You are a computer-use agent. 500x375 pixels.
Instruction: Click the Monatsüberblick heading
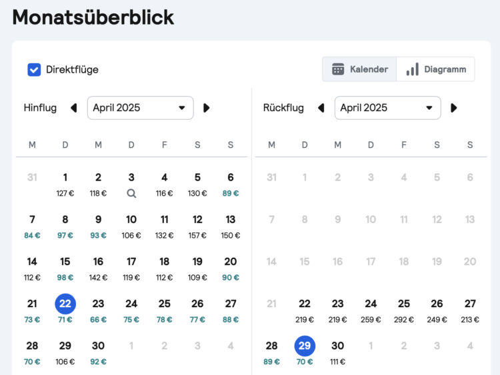[93, 17]
